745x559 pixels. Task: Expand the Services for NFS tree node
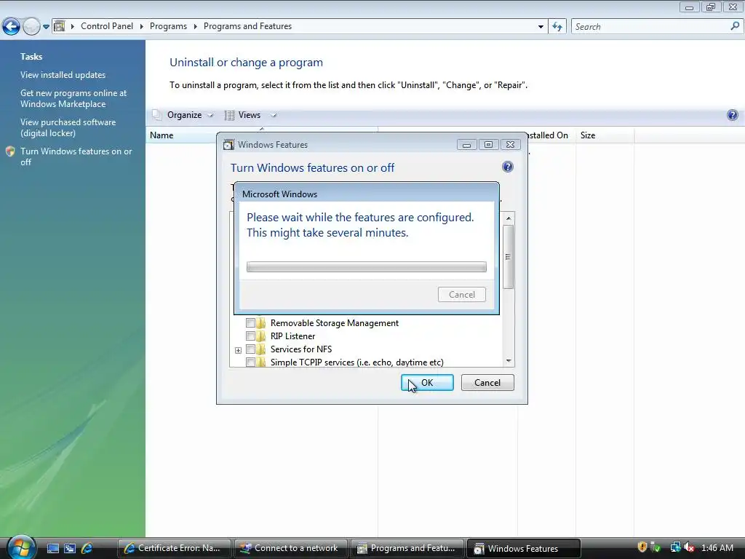(x=238, y=350)
